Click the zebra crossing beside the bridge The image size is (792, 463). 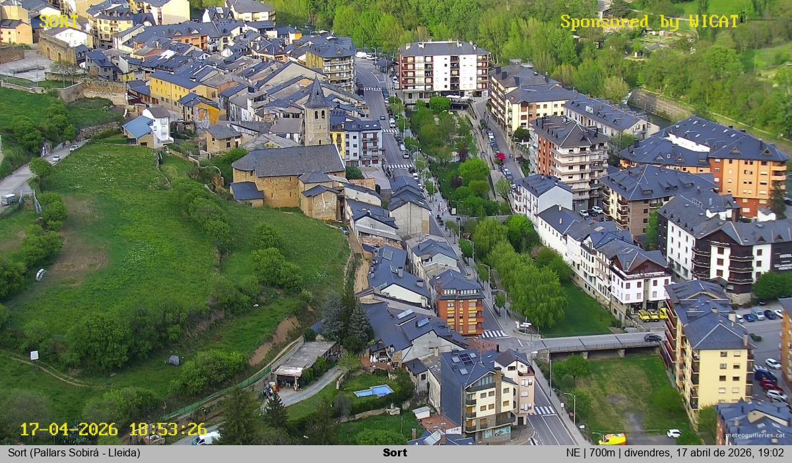pyautogui.click(x=494, y=334)
